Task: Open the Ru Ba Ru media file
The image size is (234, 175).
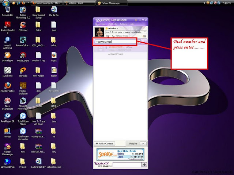Action: tap(54, 11)
